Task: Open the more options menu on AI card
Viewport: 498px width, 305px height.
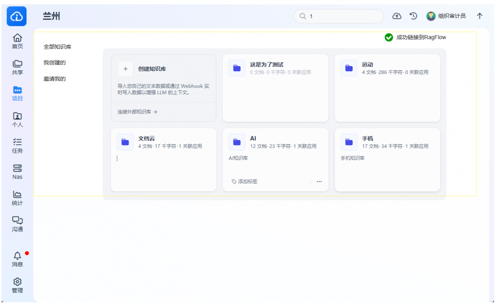Action: click(x=319, y=181)
